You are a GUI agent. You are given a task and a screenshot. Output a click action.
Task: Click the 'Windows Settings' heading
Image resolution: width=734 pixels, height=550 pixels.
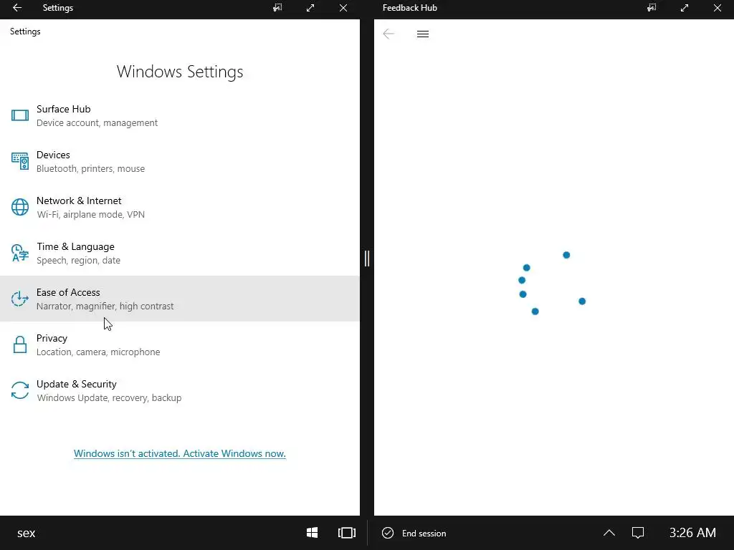pos(180,72)
